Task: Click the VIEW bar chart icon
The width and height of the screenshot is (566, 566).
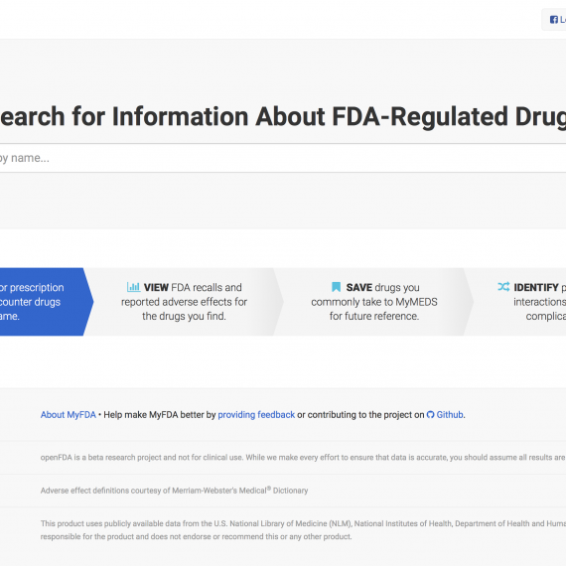Action: (x=134, y=287)
